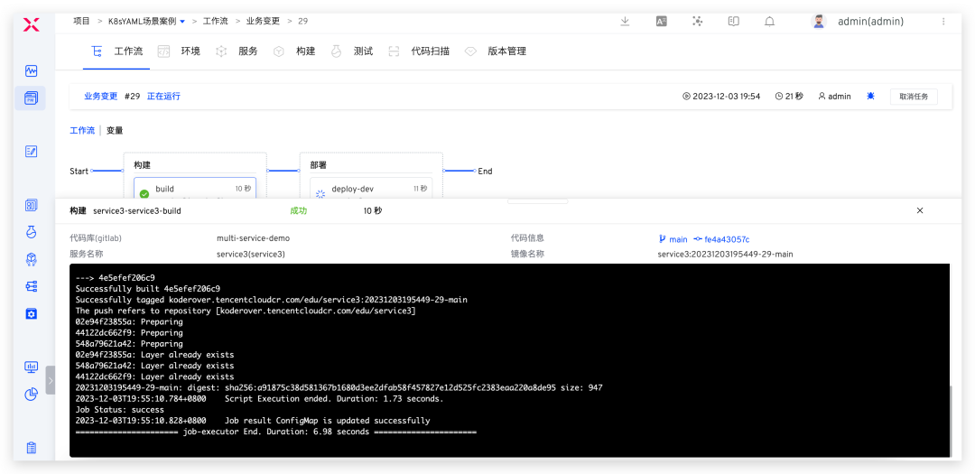Image resolution: width=975 pixels, height=474 pixels.
Task: Click the 'Job Status: success' log line
Action: click(x=120, y=410)
